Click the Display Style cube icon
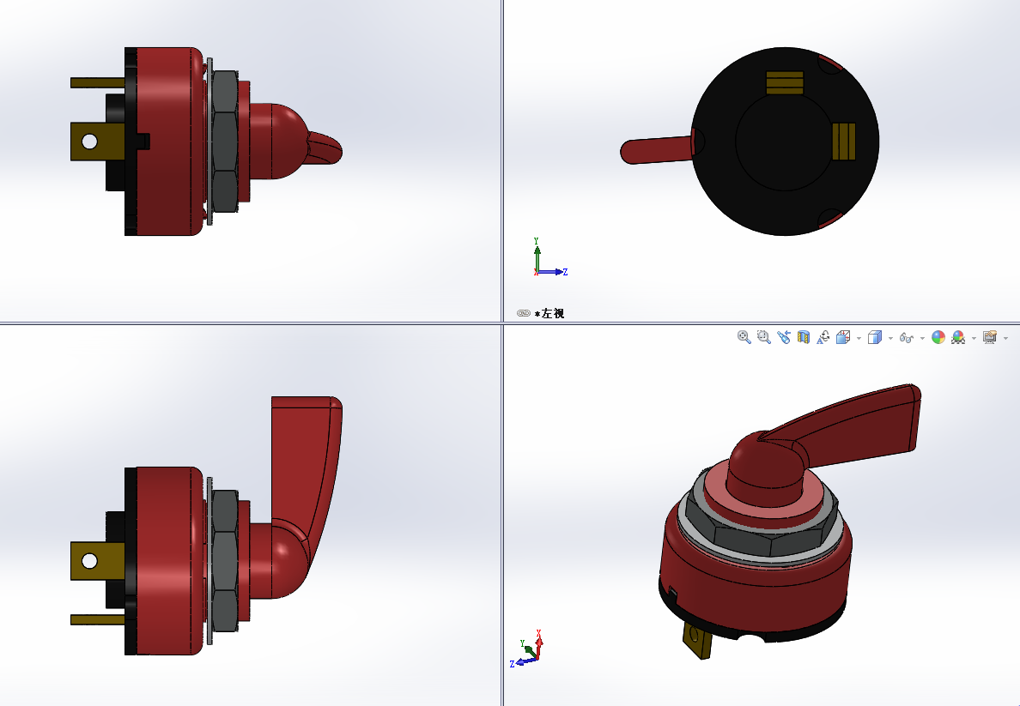Viewport: 1020px width, 706px height. tap(875, 337)
